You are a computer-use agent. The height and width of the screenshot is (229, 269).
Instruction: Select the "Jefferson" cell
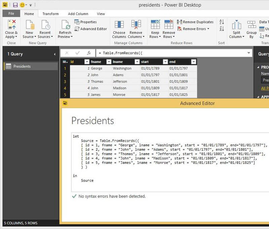pos(126,82)
